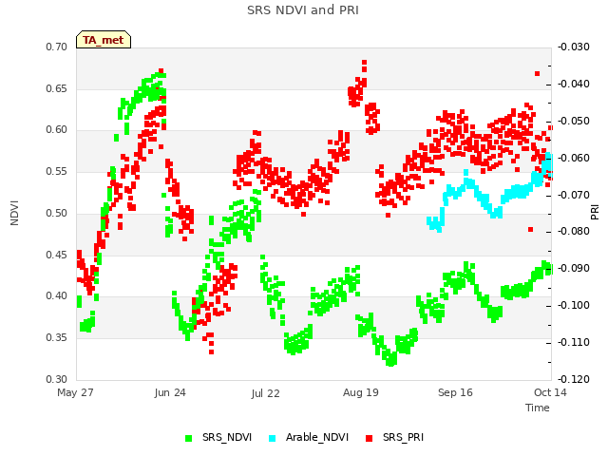Click the TA_met label tag
608x456 pixels.
(104, 40)
